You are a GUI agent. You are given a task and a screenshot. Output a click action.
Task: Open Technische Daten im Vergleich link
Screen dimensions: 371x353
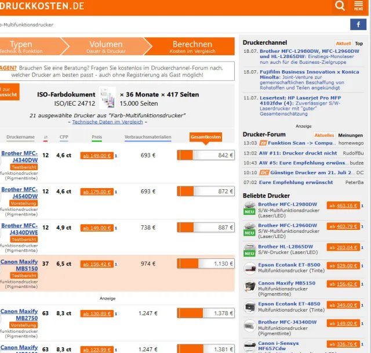coord(107,122)
